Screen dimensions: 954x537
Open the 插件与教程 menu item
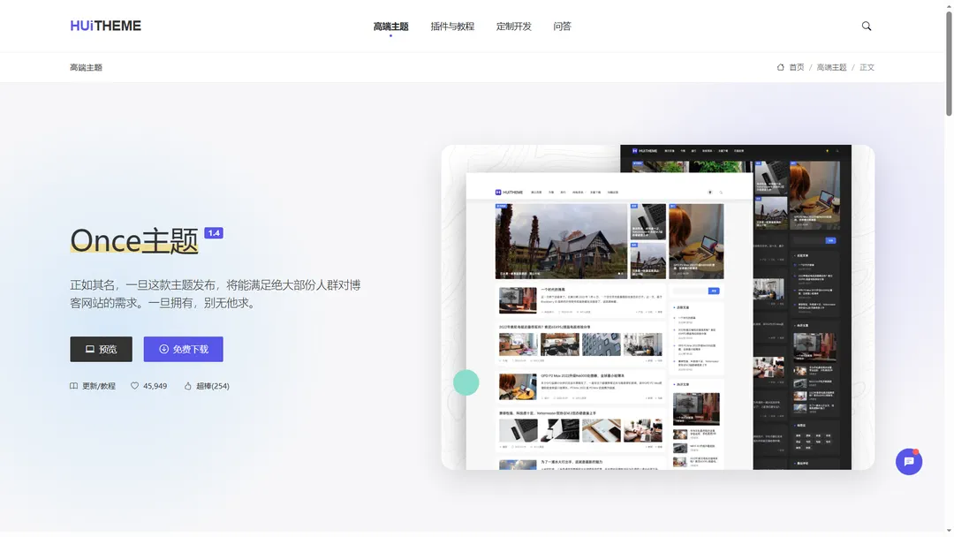[x=451, y=26]
